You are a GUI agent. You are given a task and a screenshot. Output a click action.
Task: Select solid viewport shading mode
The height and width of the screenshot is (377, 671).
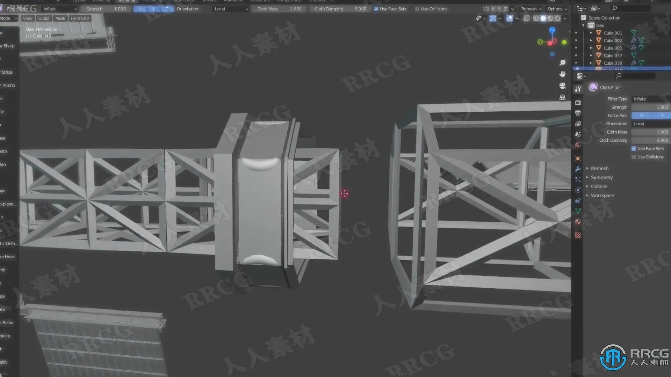click(543, 19)
